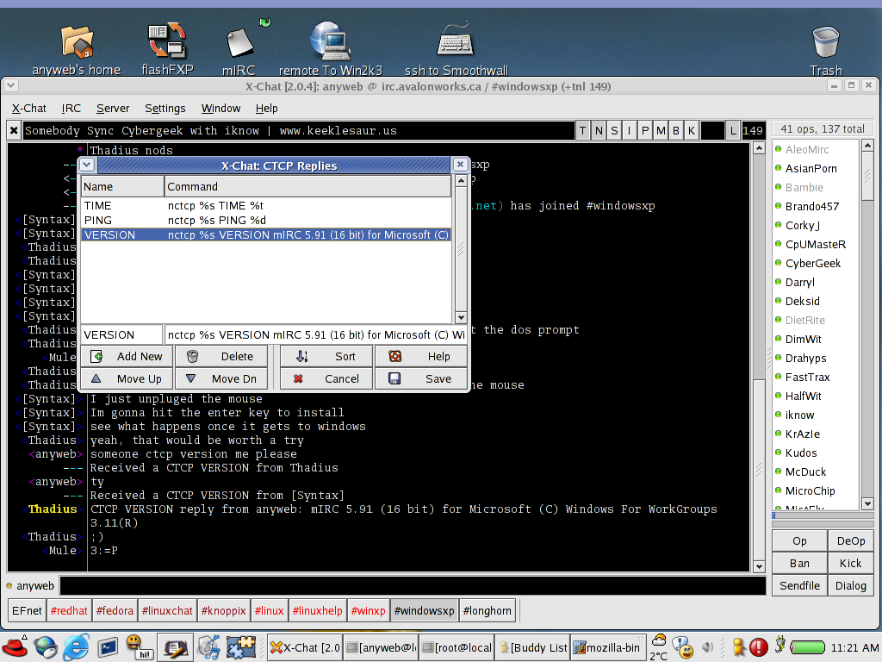The width and height of the screenshot is (882, 662).
Task: Open the smiley 'hi!' chat launcher
Action: (139, 647)
